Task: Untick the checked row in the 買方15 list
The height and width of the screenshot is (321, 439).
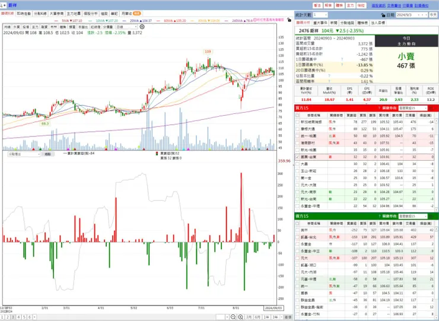Action: point(297,157)
